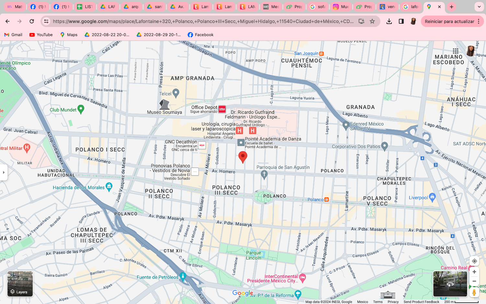Activate the Street View Pegman icon

click(474, 292)
